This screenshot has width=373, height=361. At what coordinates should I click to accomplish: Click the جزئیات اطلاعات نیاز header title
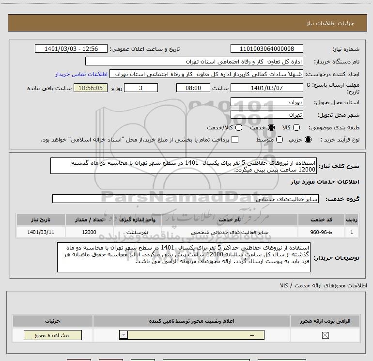pos(330,23)
